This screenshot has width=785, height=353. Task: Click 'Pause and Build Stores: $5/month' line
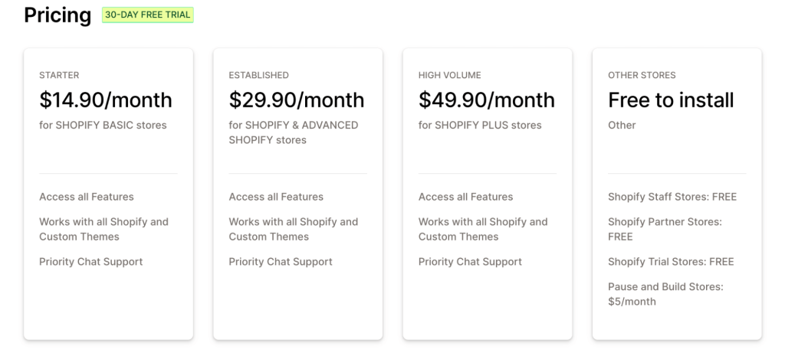coord(666,294)
